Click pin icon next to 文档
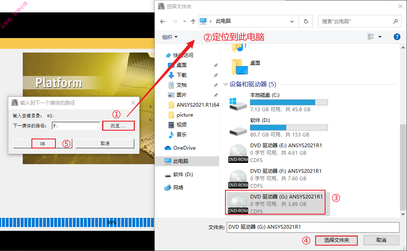 click(215, 85)
